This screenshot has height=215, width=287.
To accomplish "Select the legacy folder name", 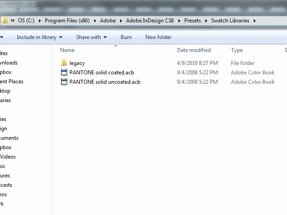I will pyautogui.click(x=77, y=63).
